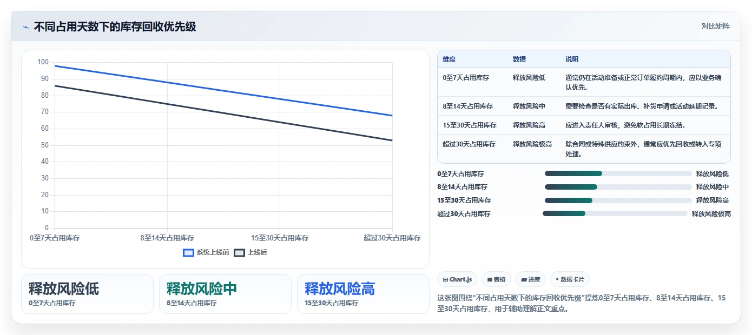This screenshot has width=752, height=335.
Task: Select table cell 8至14天占用库存
Action: click(x=467, y=106)
